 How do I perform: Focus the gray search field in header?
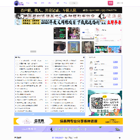[x=73, y=3]
